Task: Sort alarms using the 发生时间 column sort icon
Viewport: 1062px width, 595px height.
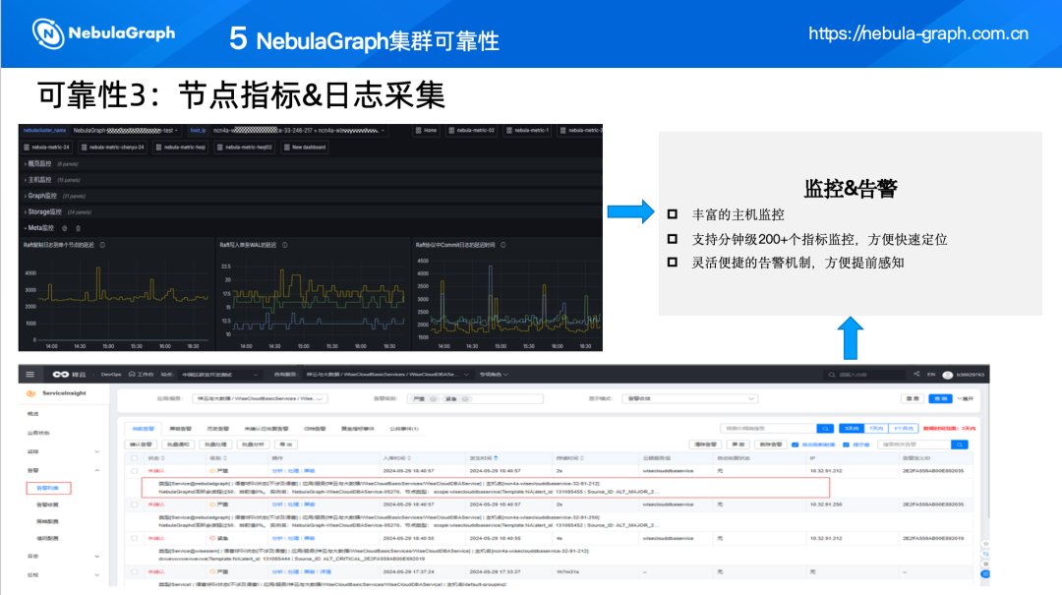Action: (x=496, y=458)
